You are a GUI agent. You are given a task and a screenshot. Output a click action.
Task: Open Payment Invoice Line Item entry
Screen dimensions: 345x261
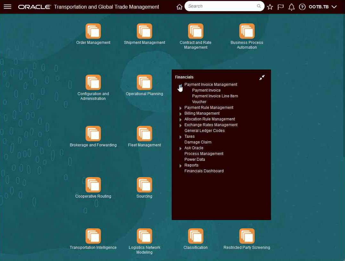coord(215,96)
